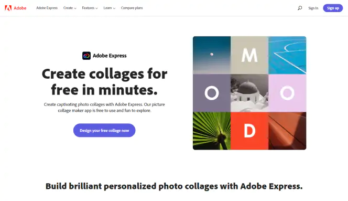Click Design your free collage now
This screenshot has height=201, width=348.
(x=104, y=130)
